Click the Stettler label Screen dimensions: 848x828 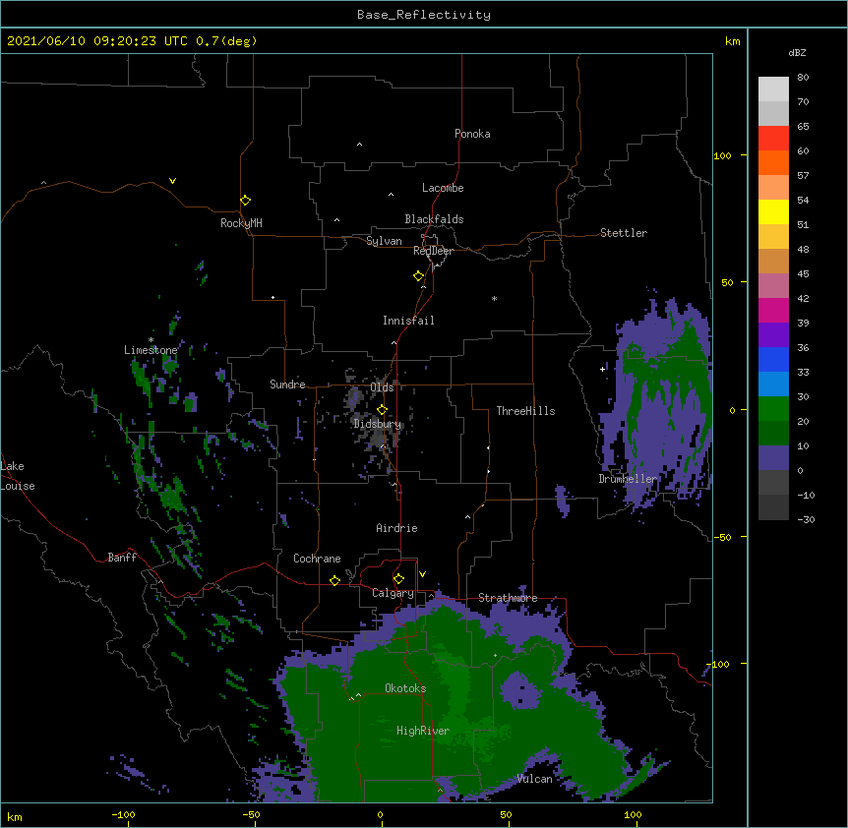click(x=624, y=233)
